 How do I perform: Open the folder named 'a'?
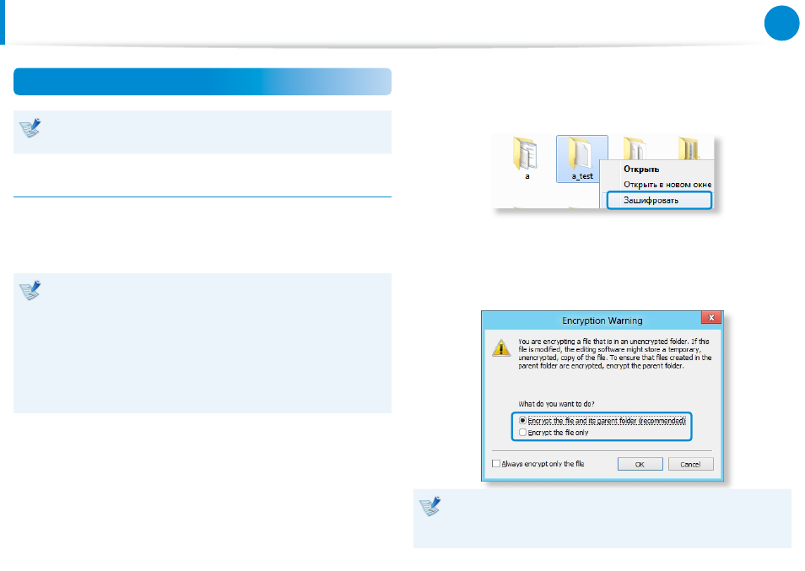(x=526, y=156)
